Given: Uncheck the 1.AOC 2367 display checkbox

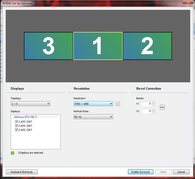Looking at the screenshot, I should pyautogui.click(x=17, y=122).
